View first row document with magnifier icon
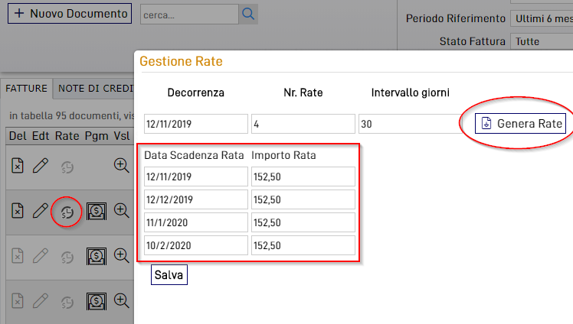573x324 pixels. click(x=121, y=165)
